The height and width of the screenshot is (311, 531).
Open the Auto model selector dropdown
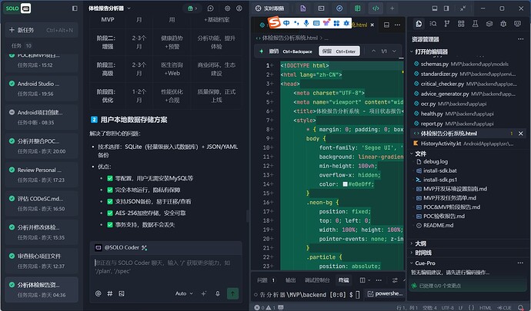pos(184,294)
